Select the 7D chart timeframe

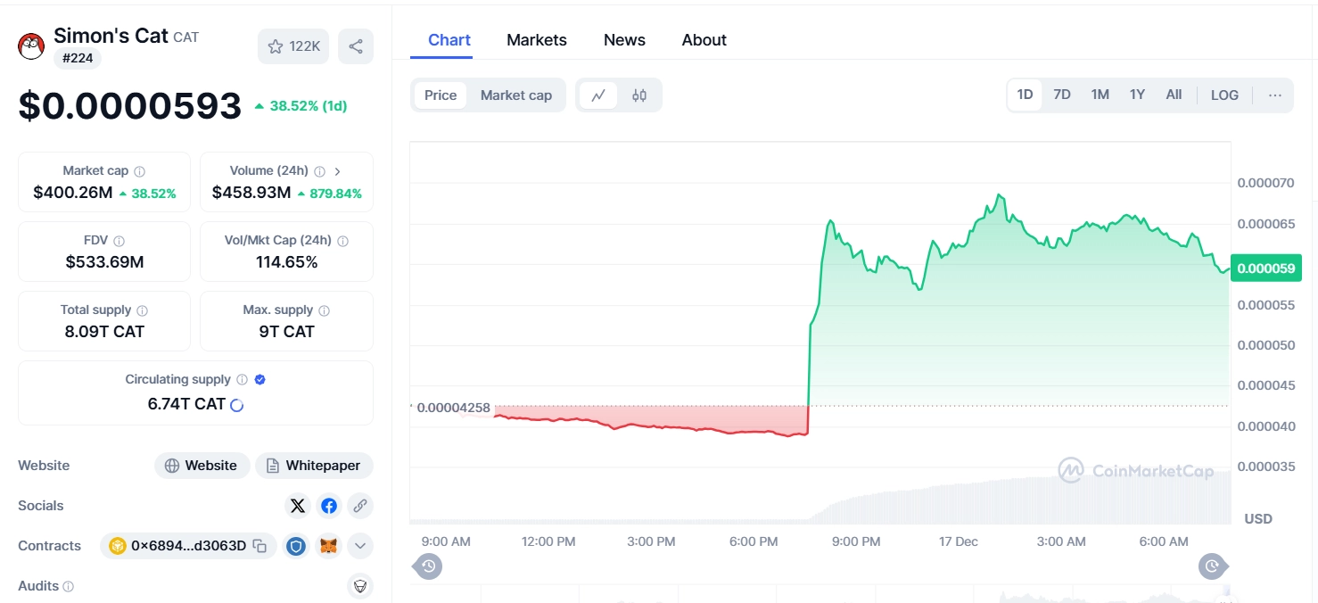pos(1062,94)
